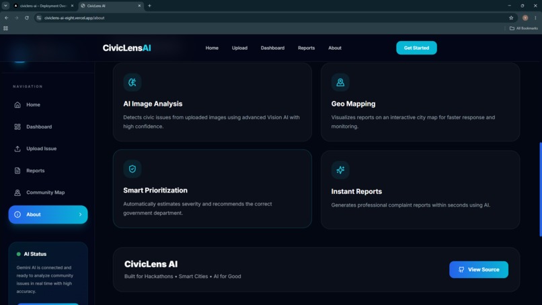The width and height of the screenshot is (542, 305).
Task: Open the browser profile avatar
Action: [x=525, y=18]
